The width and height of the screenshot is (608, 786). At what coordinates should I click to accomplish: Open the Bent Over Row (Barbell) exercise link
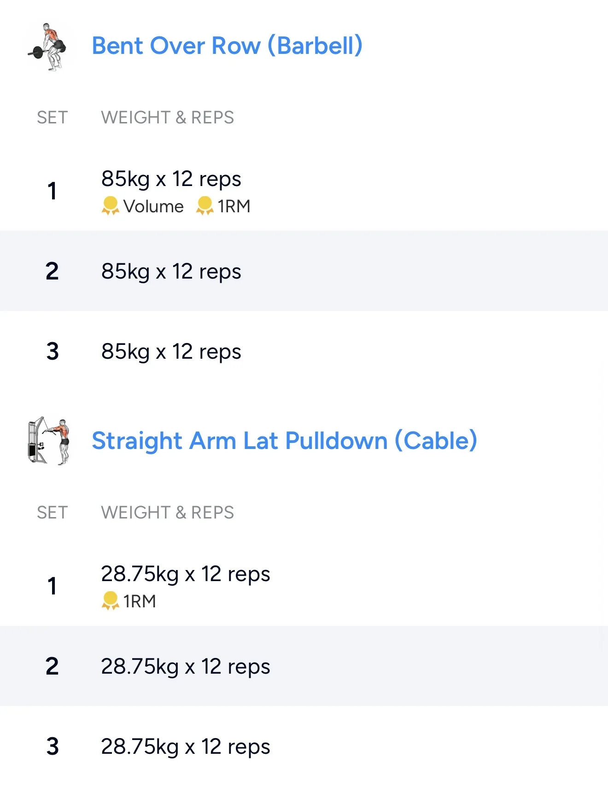[x=227, y=46]
